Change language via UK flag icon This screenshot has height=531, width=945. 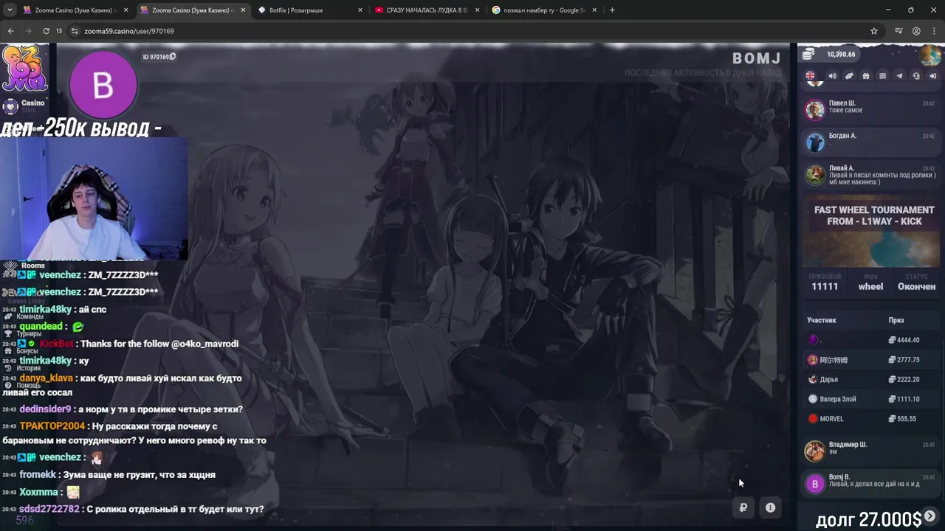[810, 76]
